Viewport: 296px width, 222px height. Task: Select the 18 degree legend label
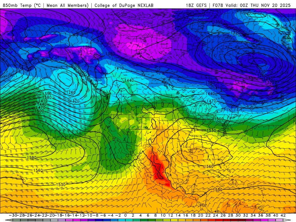point(193,215)
